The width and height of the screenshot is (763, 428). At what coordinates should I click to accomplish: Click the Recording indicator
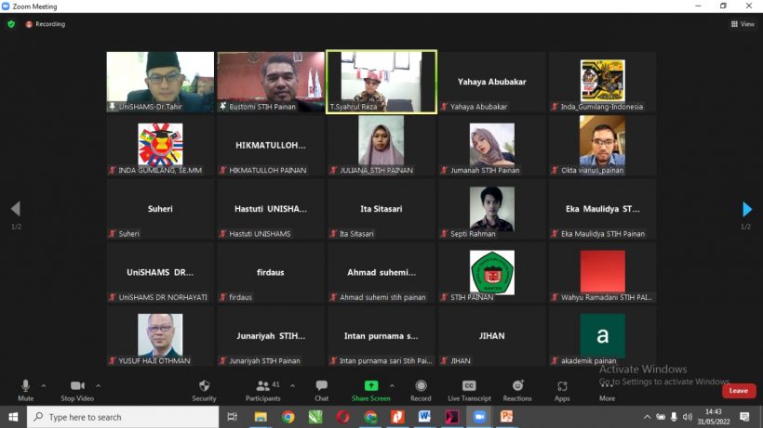click(x=46, y=24)
